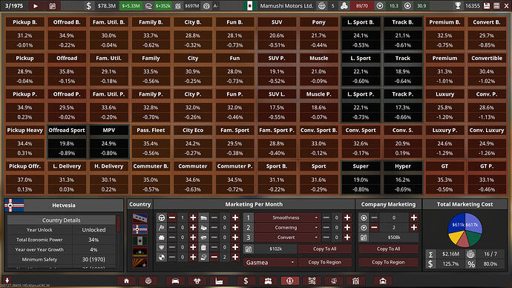The image size is (512, 288).
Task: Open the Cornering priority dropdown
Action: (x=287, y=228)
